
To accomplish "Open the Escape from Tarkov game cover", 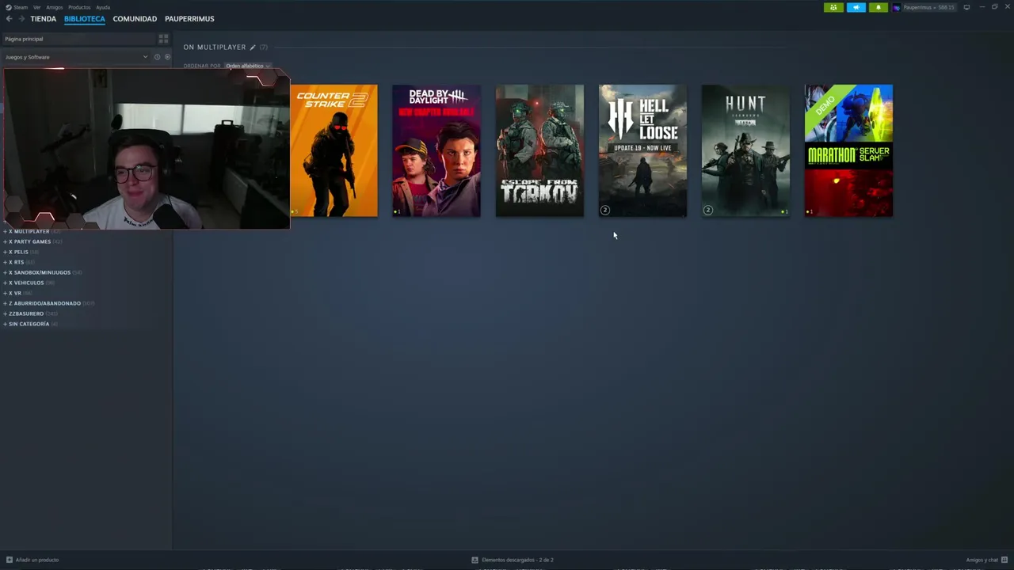I will click(x=539, y=150).
